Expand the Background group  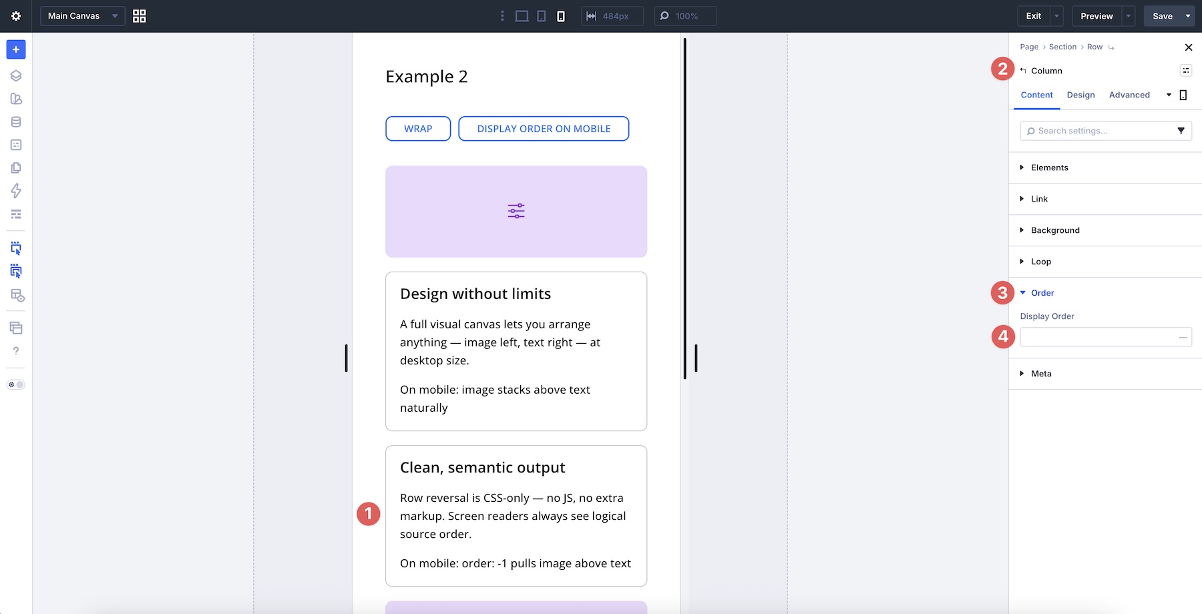(1105, 230)
